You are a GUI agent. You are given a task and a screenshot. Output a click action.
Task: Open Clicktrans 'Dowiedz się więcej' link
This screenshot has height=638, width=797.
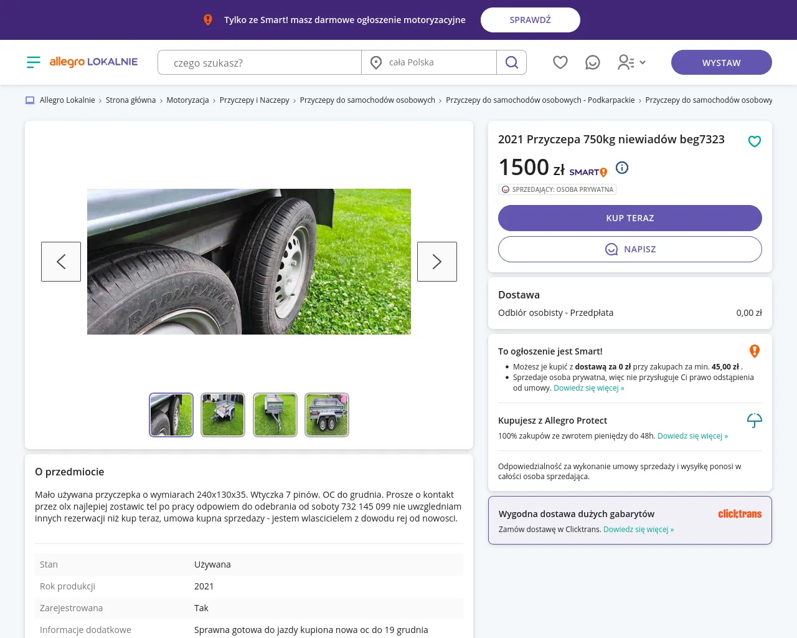tap(639, 530)
